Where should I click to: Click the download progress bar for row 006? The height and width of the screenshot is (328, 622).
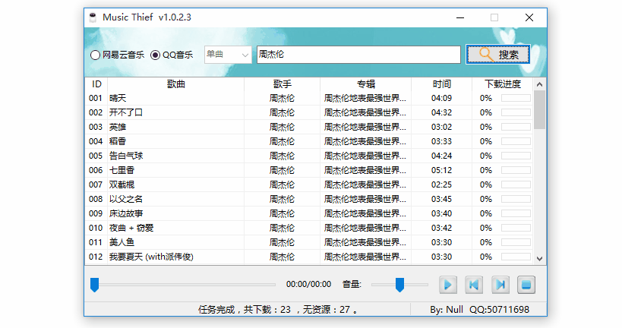[516, 170]
